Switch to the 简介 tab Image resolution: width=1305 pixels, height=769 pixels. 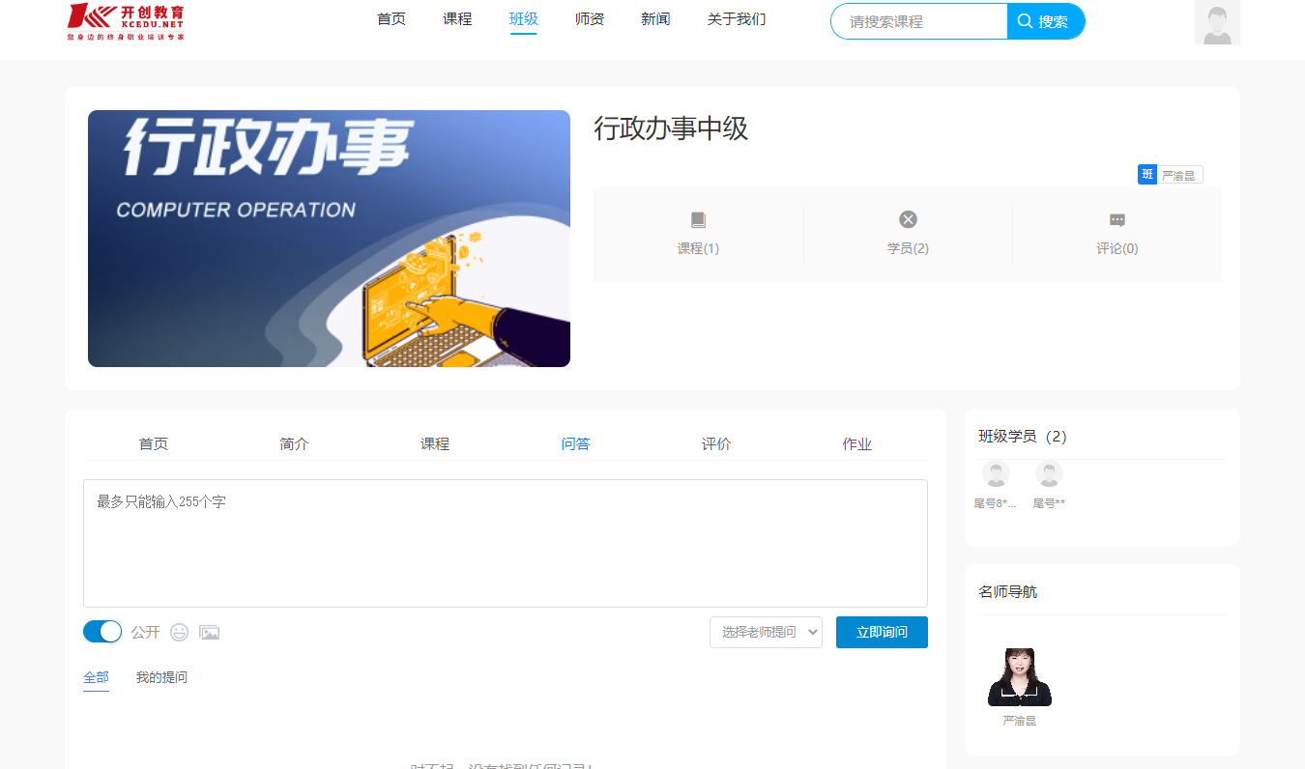point(295,444)
